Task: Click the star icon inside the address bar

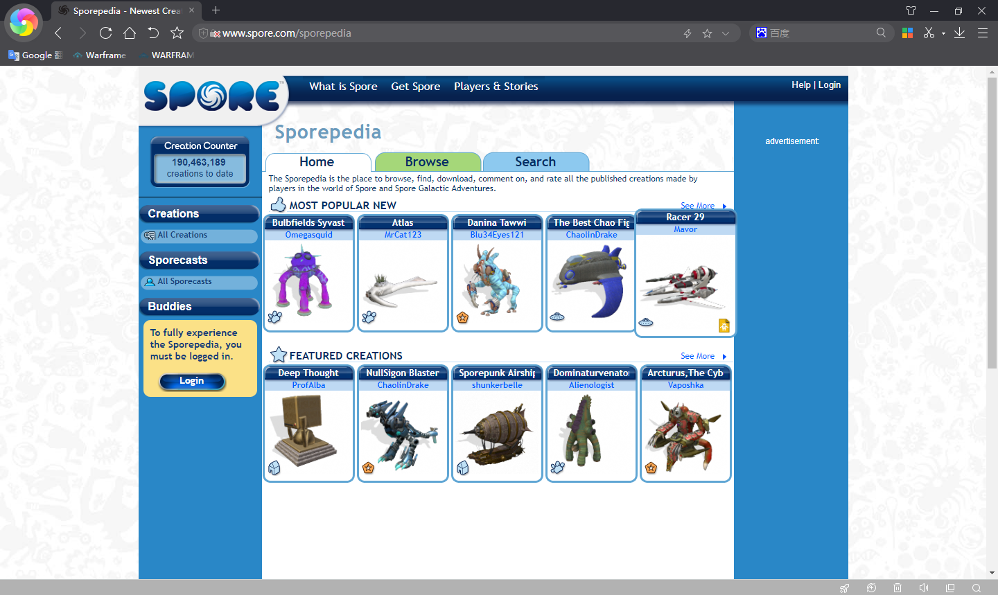Action: 707,33
